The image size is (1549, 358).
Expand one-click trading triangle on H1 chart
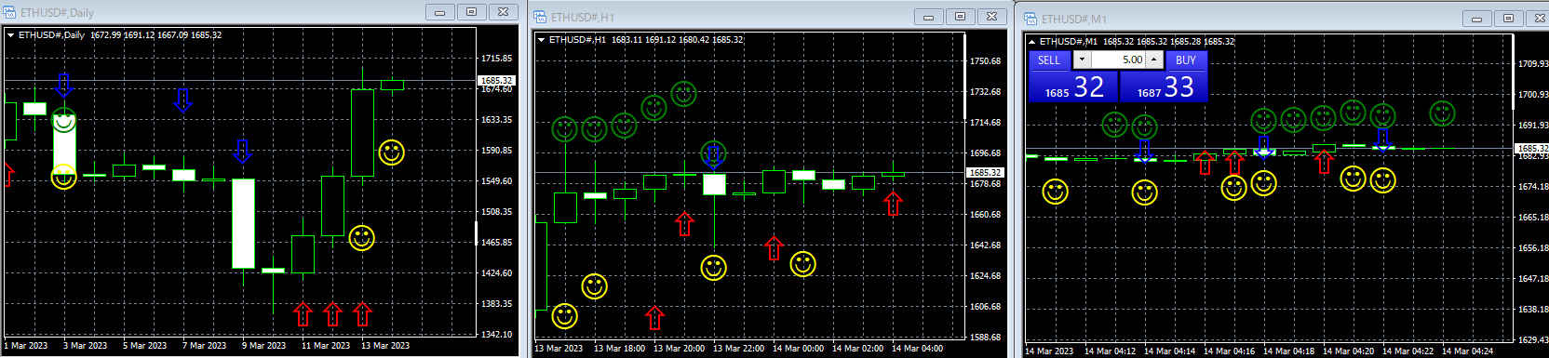(x=541, y=40)
